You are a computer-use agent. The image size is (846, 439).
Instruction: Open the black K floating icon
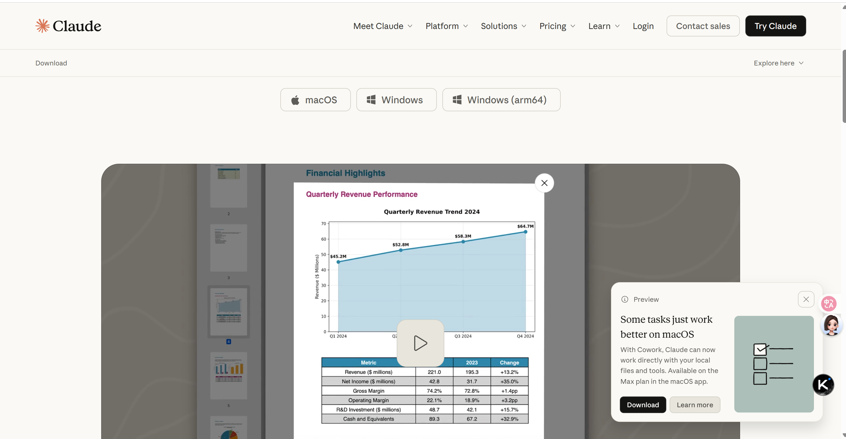click(823, 385)
